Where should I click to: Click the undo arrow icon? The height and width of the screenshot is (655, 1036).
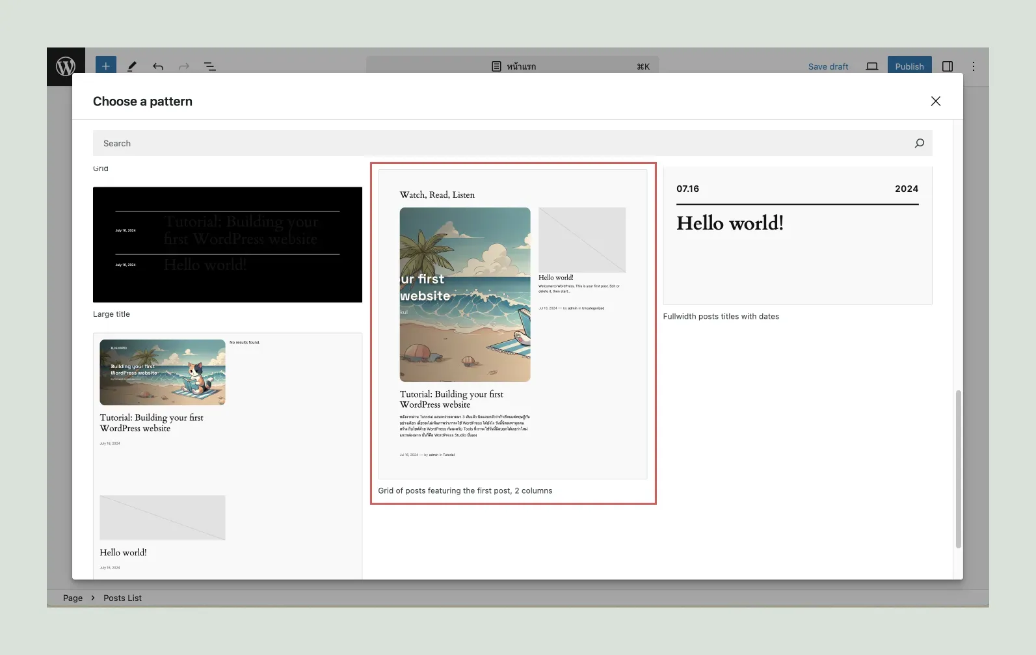[158, 66]
